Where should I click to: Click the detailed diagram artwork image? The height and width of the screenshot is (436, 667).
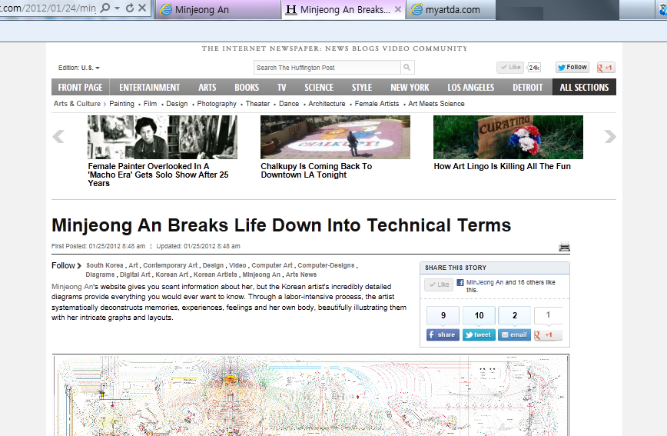coord(311,395)
